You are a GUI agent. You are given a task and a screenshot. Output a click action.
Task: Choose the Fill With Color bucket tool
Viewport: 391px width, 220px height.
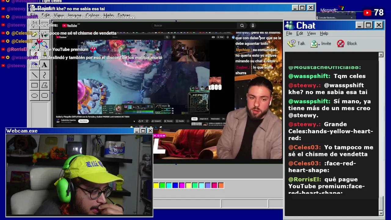(45, 34)
